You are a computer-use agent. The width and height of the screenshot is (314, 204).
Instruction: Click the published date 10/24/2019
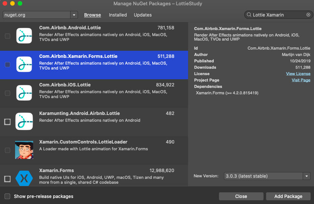click(x=300, y=61)
